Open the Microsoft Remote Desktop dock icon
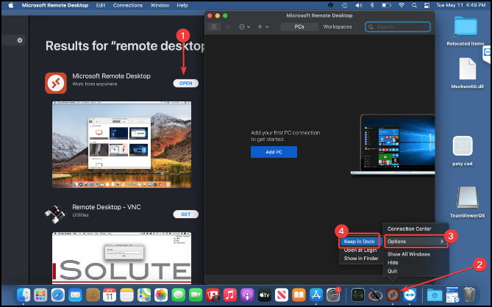 click(393, 294)
